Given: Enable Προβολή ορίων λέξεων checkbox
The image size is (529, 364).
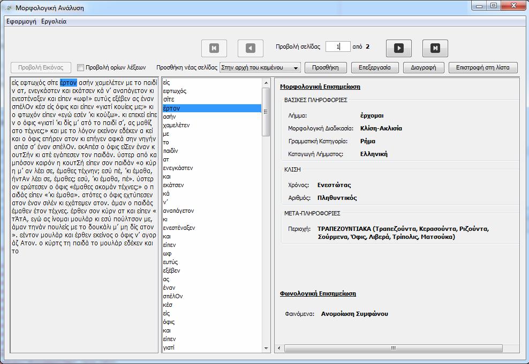Looking at the screenshot, I should [x=80, y=68].
